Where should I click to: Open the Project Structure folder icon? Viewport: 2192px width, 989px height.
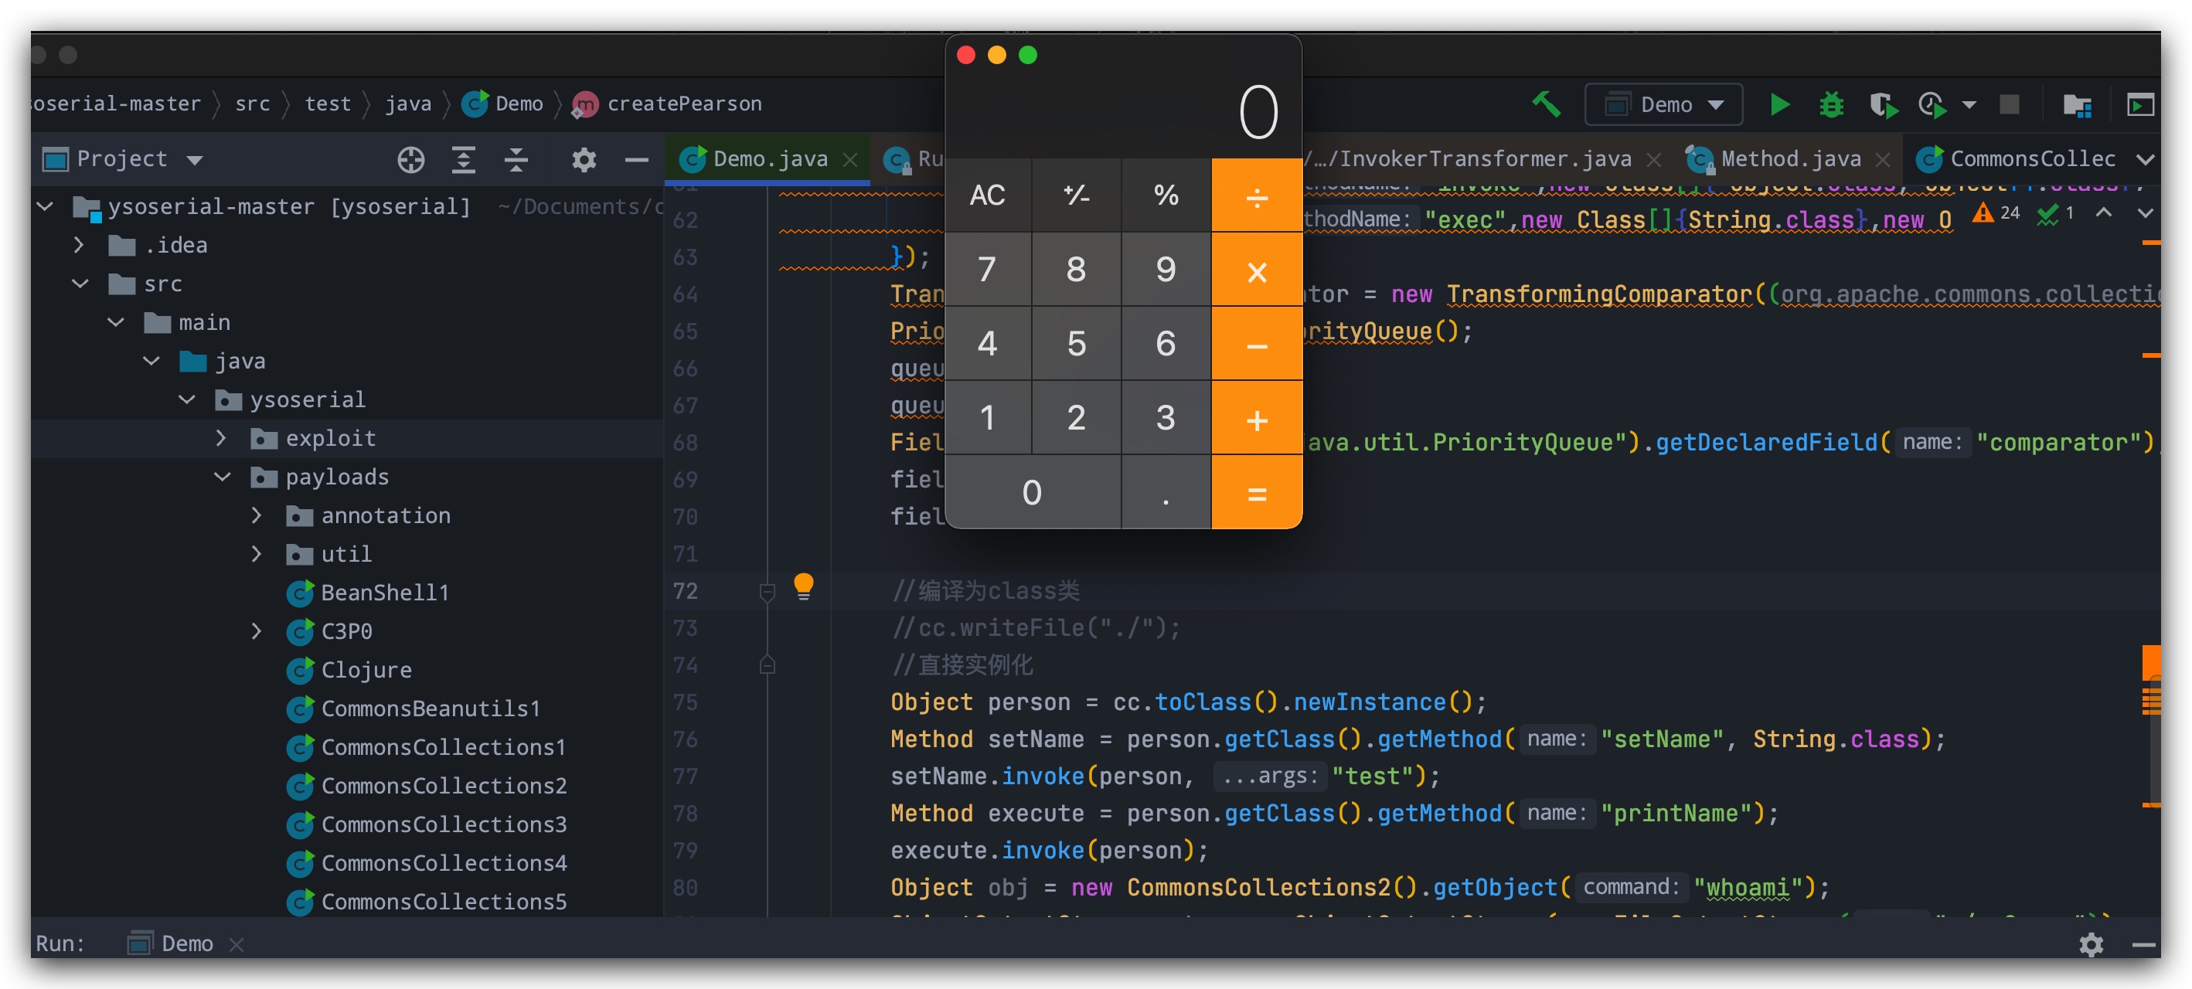(x=2076, y=104)
